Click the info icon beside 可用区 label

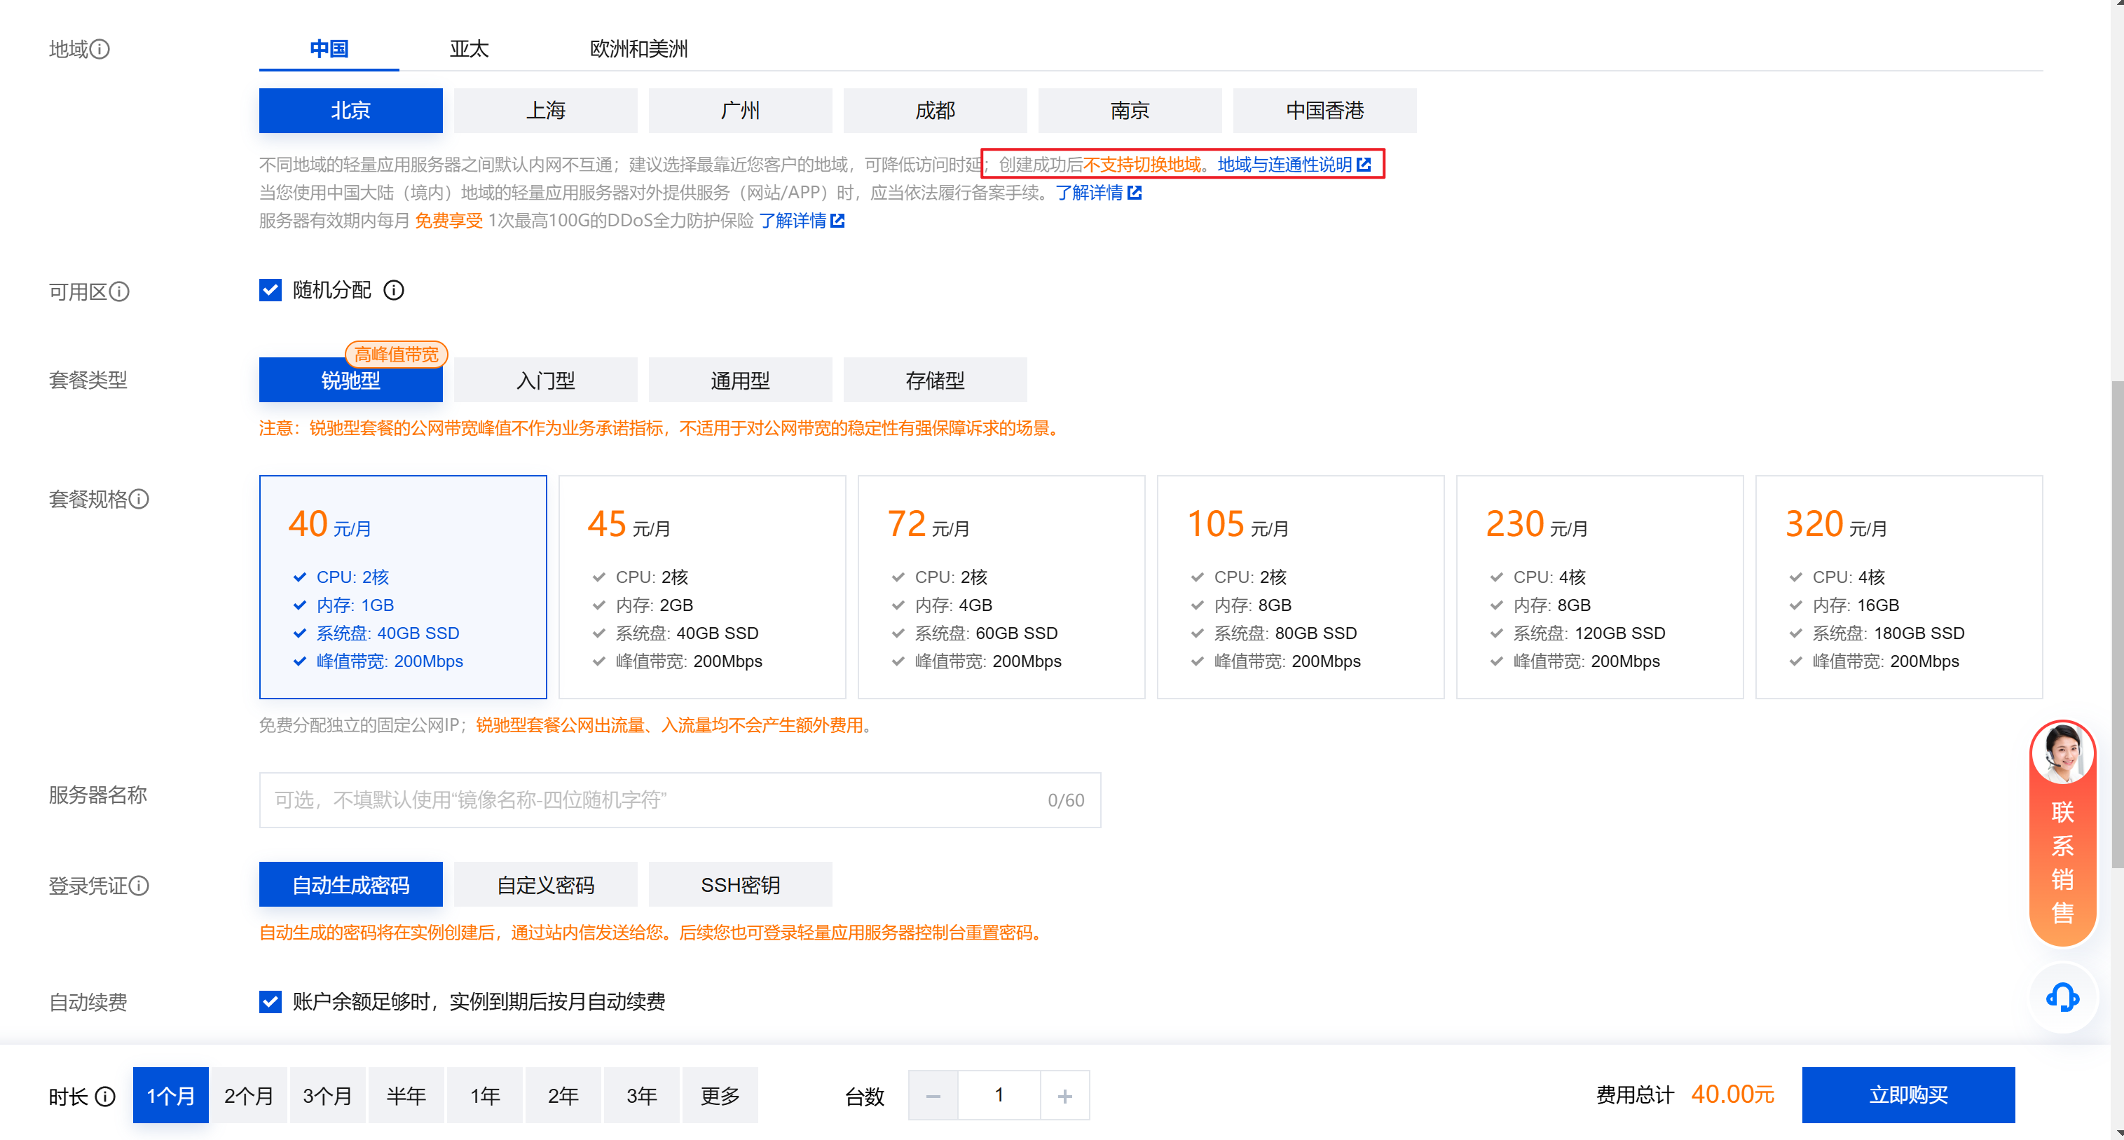click(x=120, y=291)
